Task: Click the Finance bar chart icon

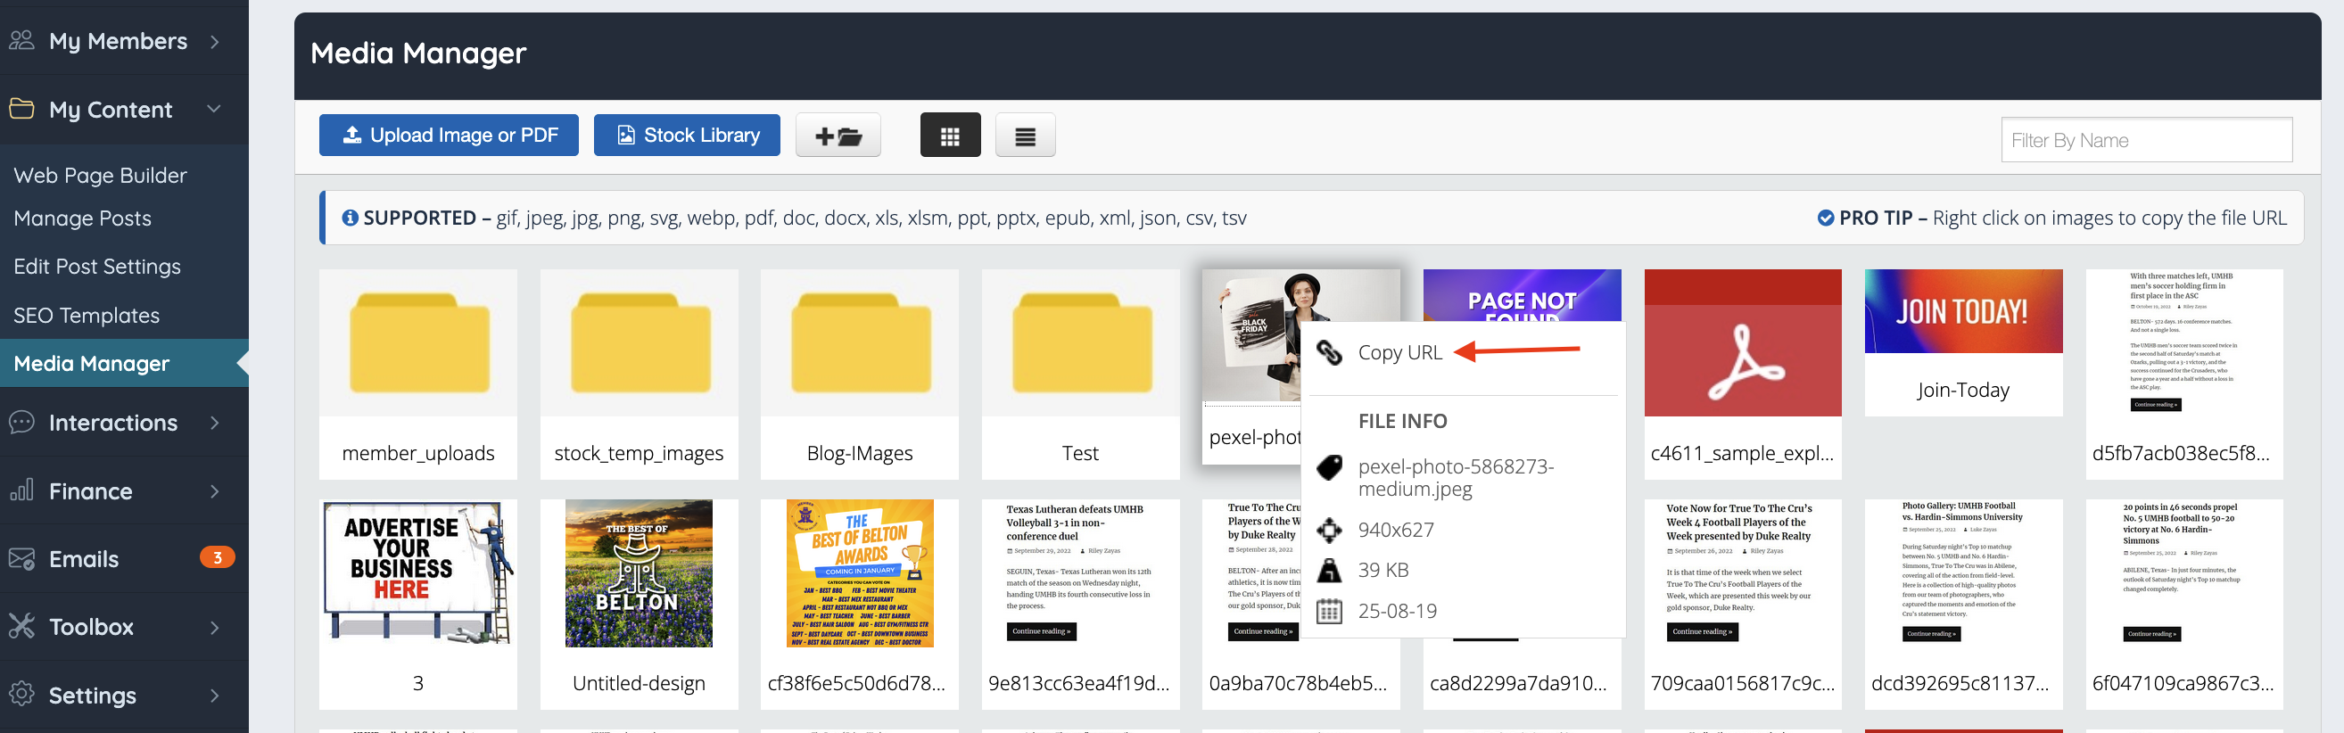Action: pyautogui.click(x=21, y=490)
